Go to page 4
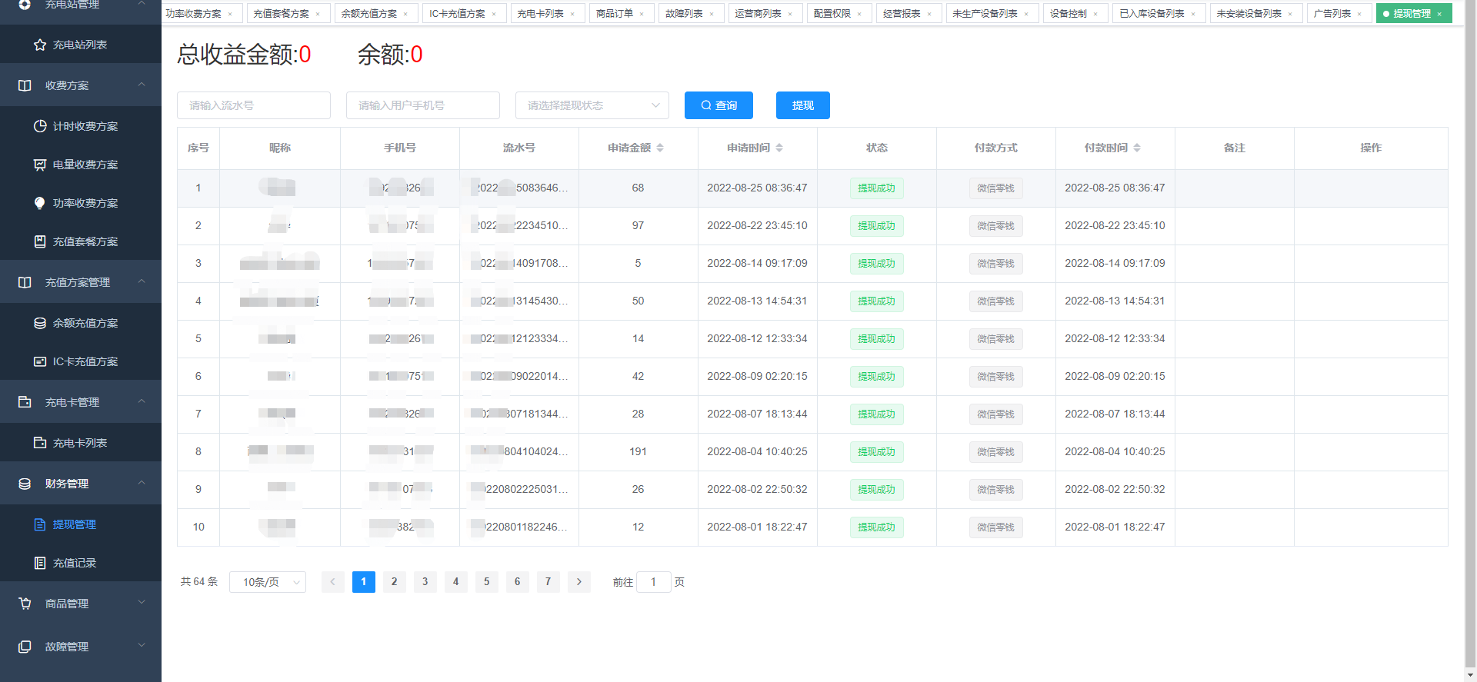Screen dimensions: 1477x682 (456, 582)
